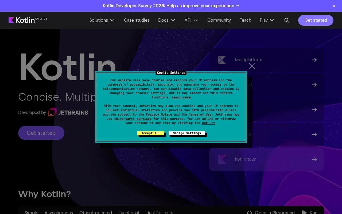Click the Get started button below the tagline
Image resolution: width=342 pixels, height=214 pixels.
[41, 133]
